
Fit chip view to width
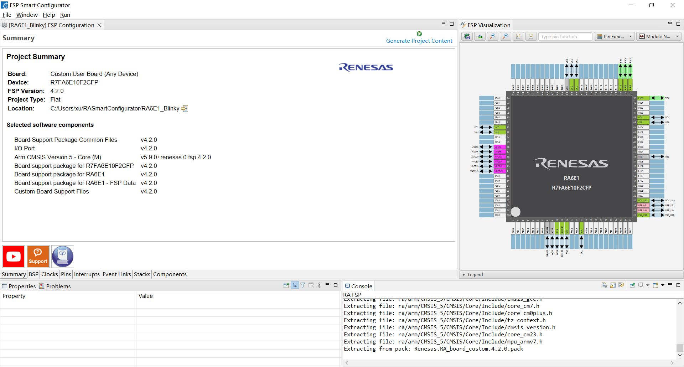(531, 37)
